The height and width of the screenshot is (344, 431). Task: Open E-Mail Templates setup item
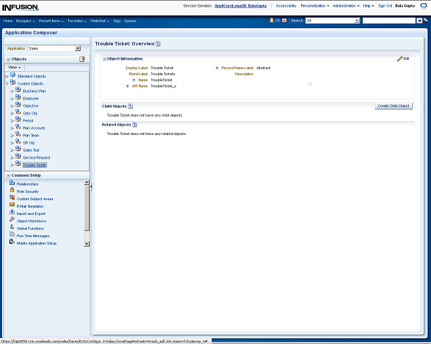click(30, 206)
